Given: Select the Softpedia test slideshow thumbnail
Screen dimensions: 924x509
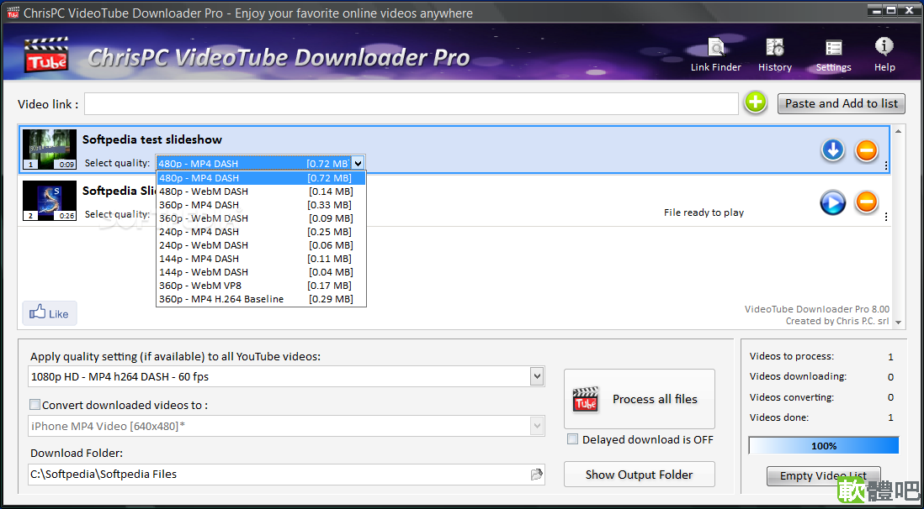Looking at the screenshot, I should tap(50, 150).
